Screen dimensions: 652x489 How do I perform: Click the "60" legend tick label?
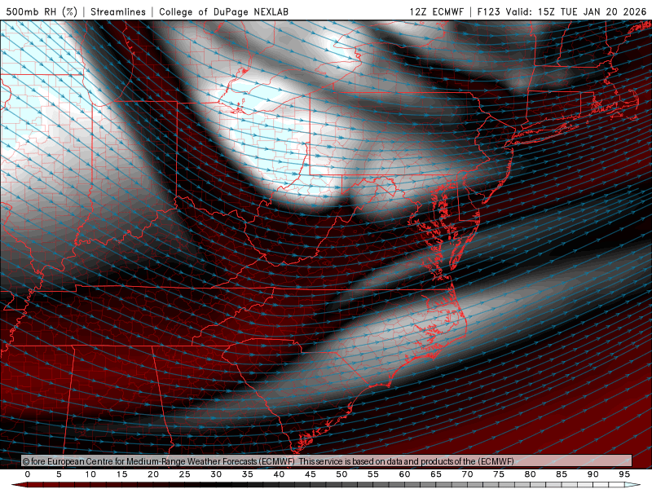point(404,474)
